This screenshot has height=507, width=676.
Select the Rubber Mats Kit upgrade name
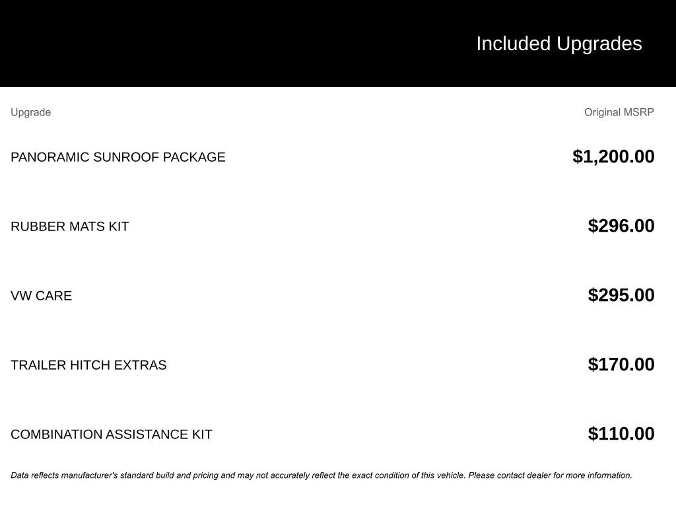[69, 226]
